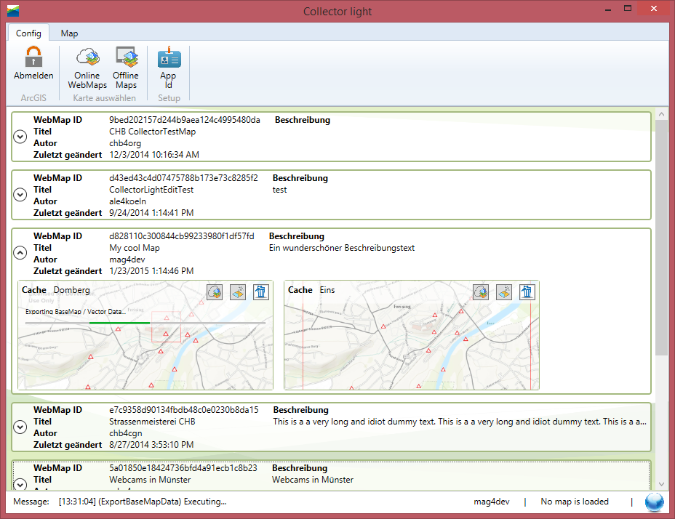Click the title text Strassenmeisterei CHB
The image size is (675, 519).
152,422
